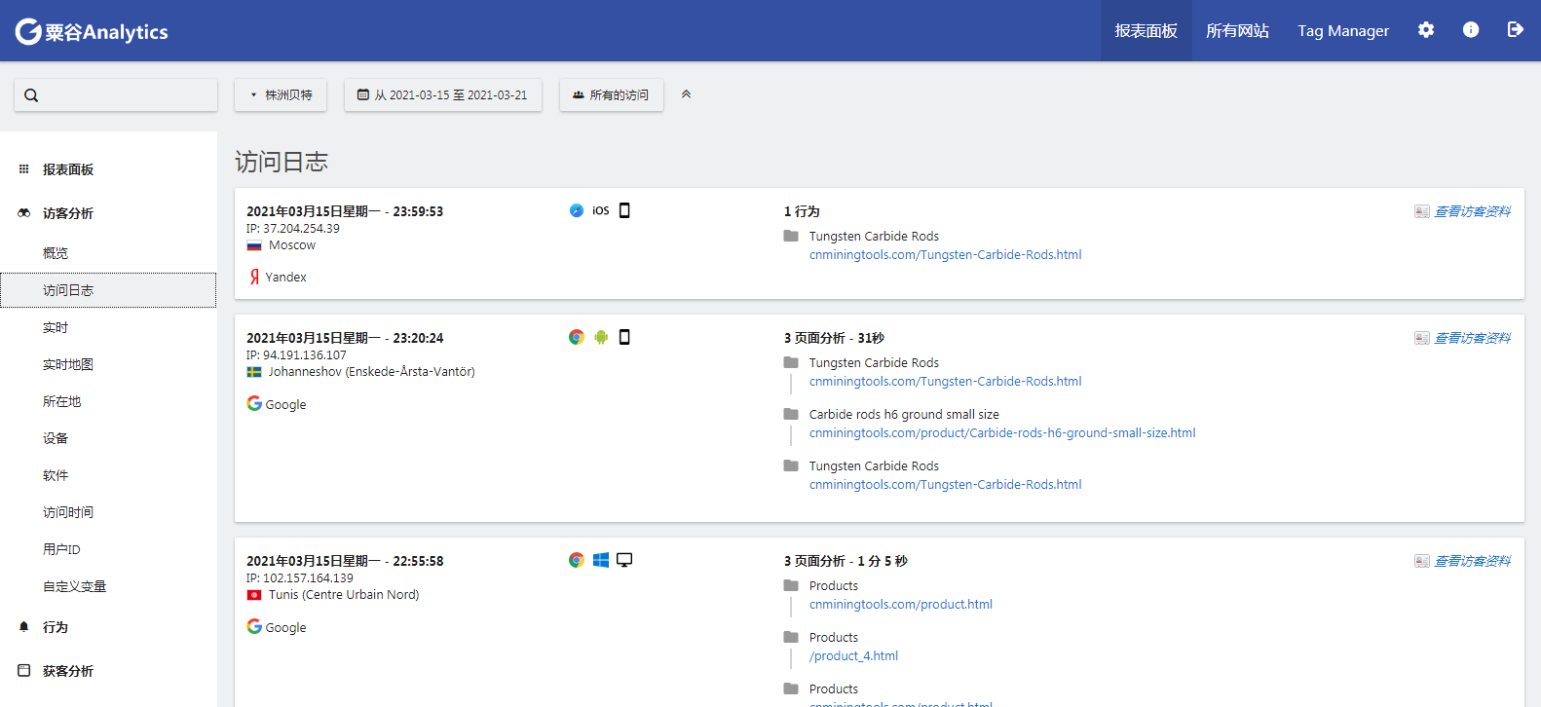
Task: Click the Chrome icon for the 23:20:24 visit
Action: (577, 337)
